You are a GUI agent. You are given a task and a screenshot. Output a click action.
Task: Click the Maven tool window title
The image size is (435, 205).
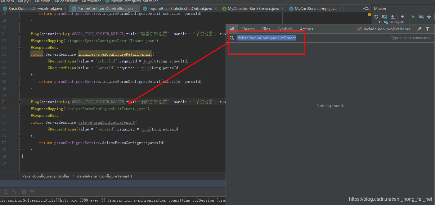point(380,9)
